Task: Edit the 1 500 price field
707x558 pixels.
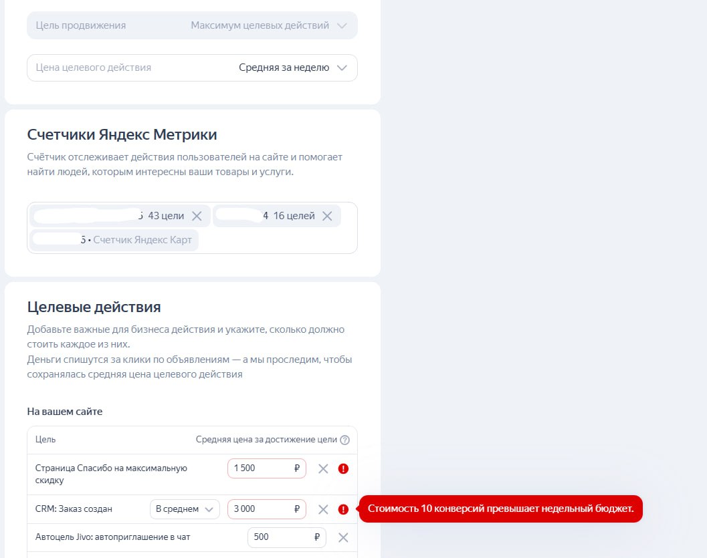Action: click(266, 468)
